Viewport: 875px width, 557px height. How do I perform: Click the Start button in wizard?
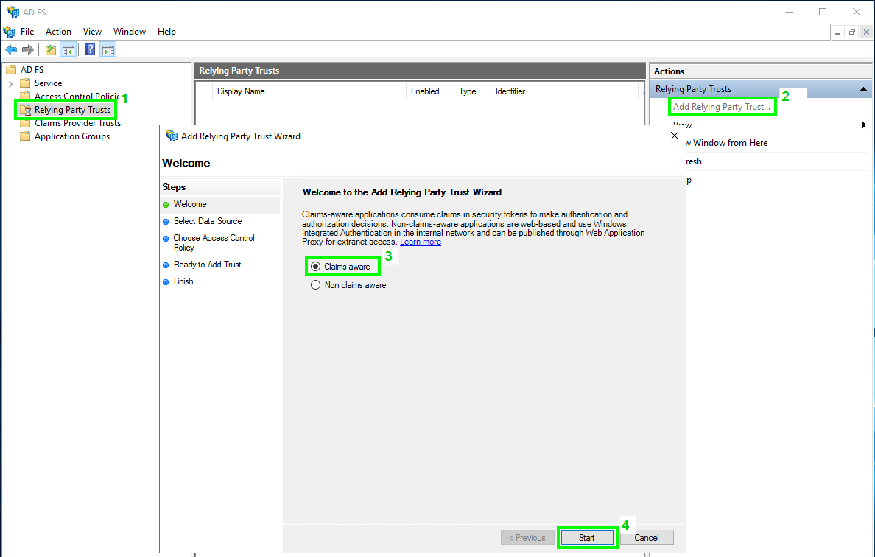point(586,538)
